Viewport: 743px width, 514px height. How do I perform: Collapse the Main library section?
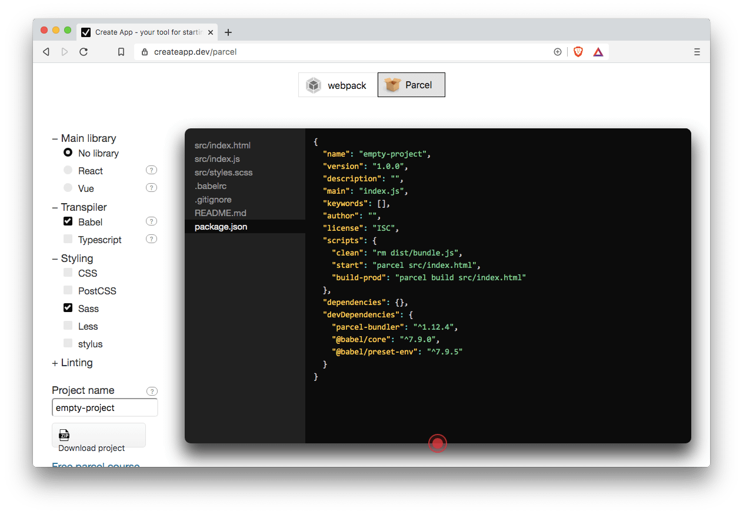pos(54,138)
